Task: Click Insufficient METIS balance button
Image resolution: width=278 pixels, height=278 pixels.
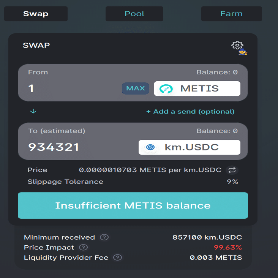Action: [x=133, y=205]
